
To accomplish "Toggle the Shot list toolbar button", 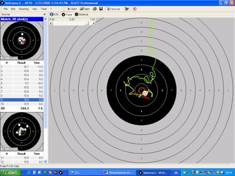I will click(x=114, y=9).
